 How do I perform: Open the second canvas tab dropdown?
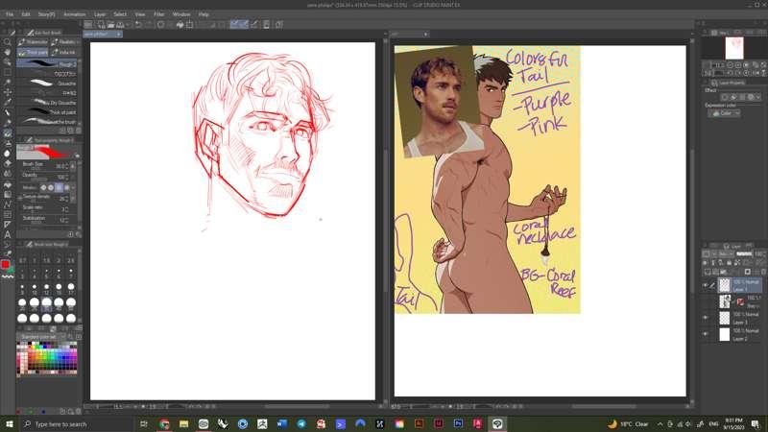(x=425, y=35)
